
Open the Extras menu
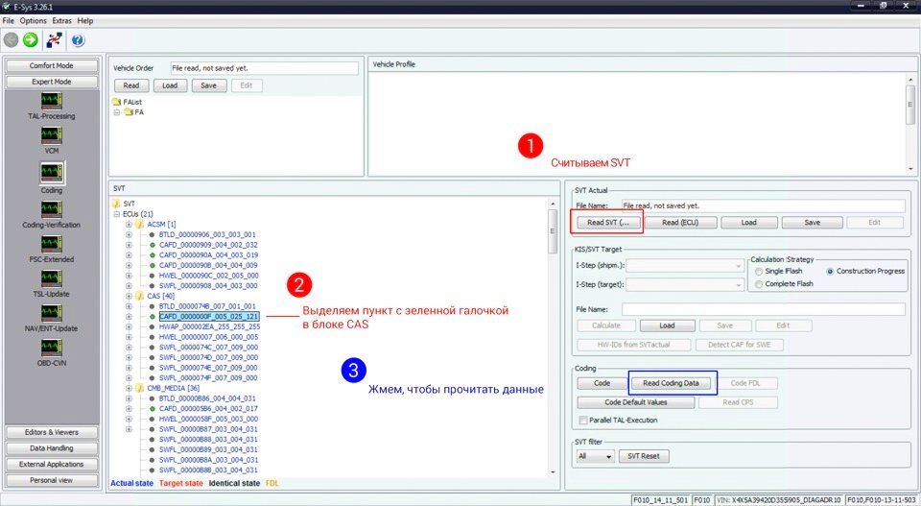coord(61,20)
